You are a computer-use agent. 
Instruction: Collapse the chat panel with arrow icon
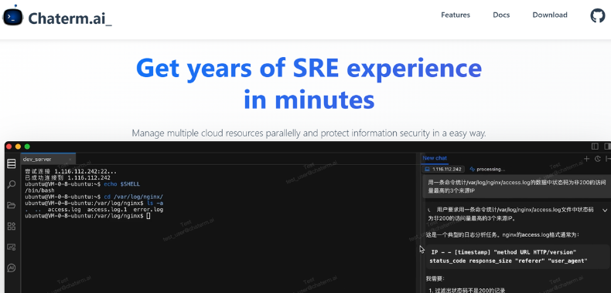(608, 159)
